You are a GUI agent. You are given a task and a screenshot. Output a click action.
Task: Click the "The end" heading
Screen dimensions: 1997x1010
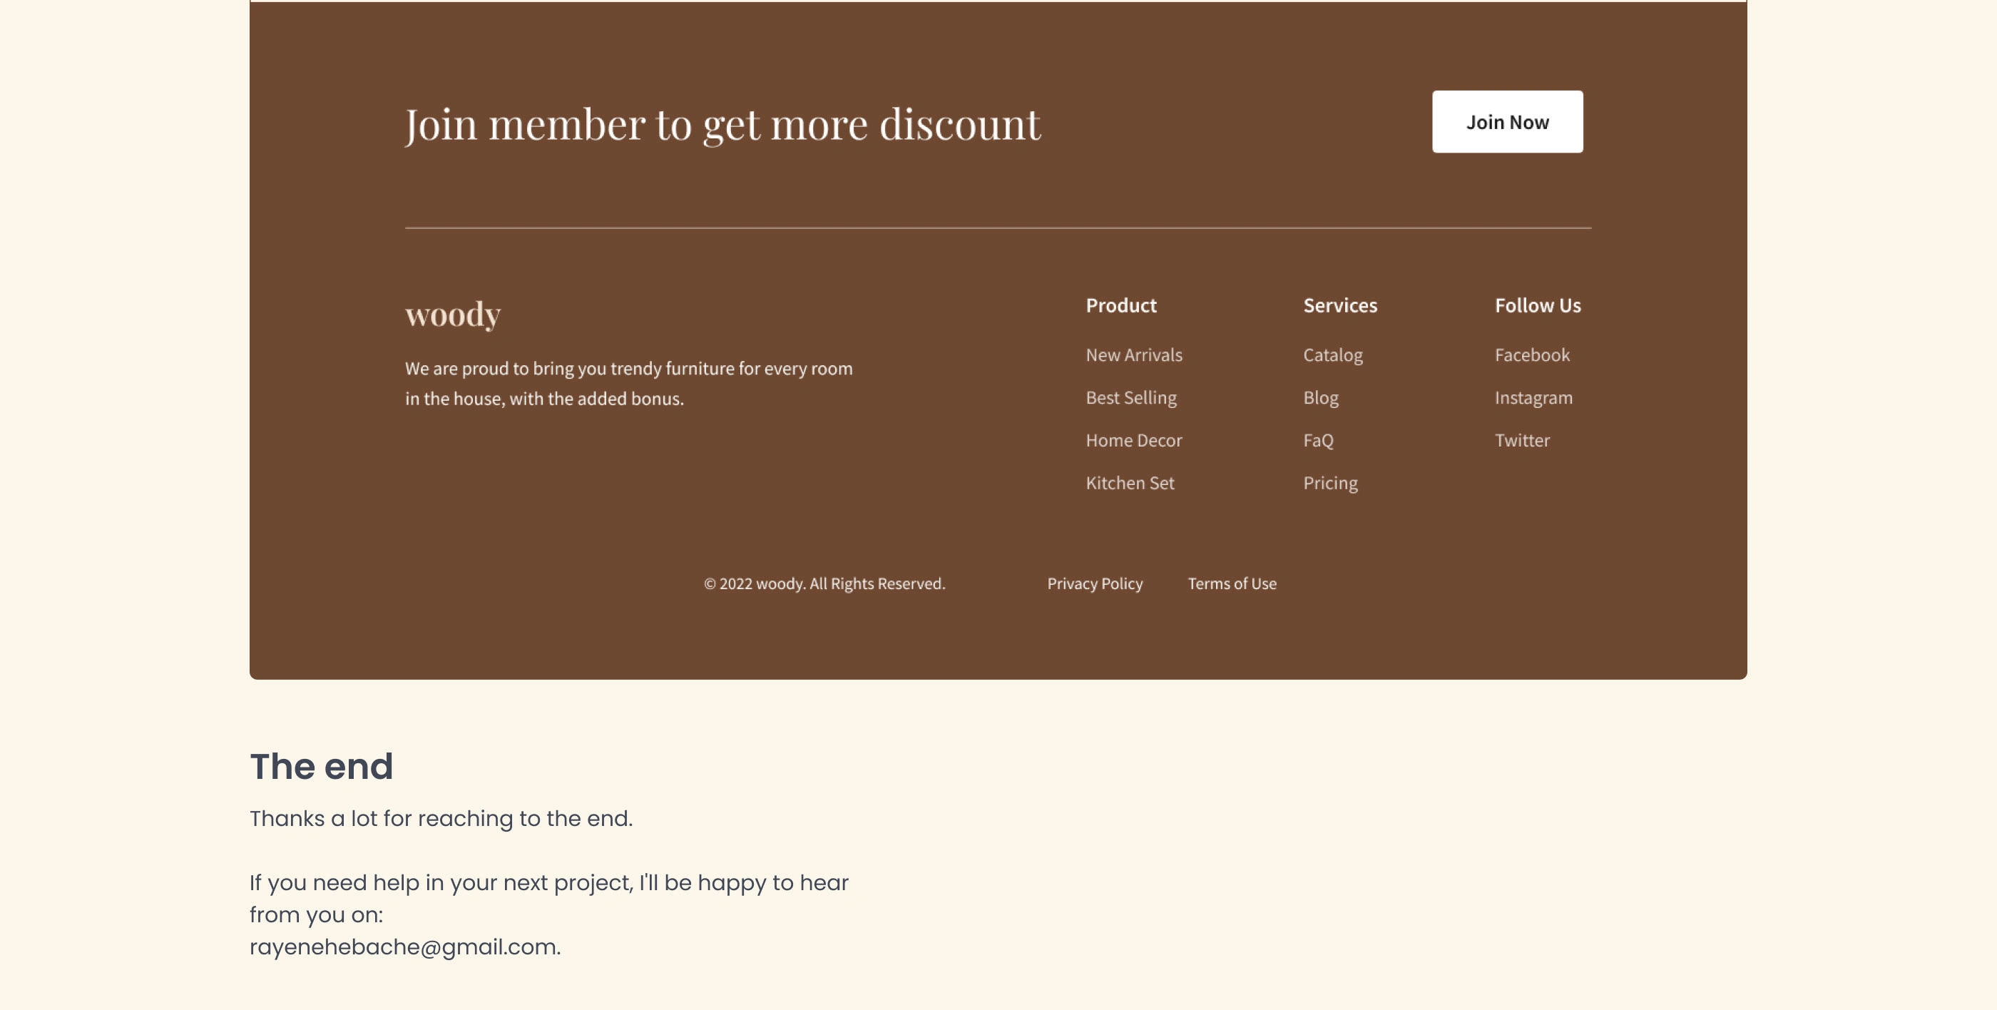click(x=321, y=766)
